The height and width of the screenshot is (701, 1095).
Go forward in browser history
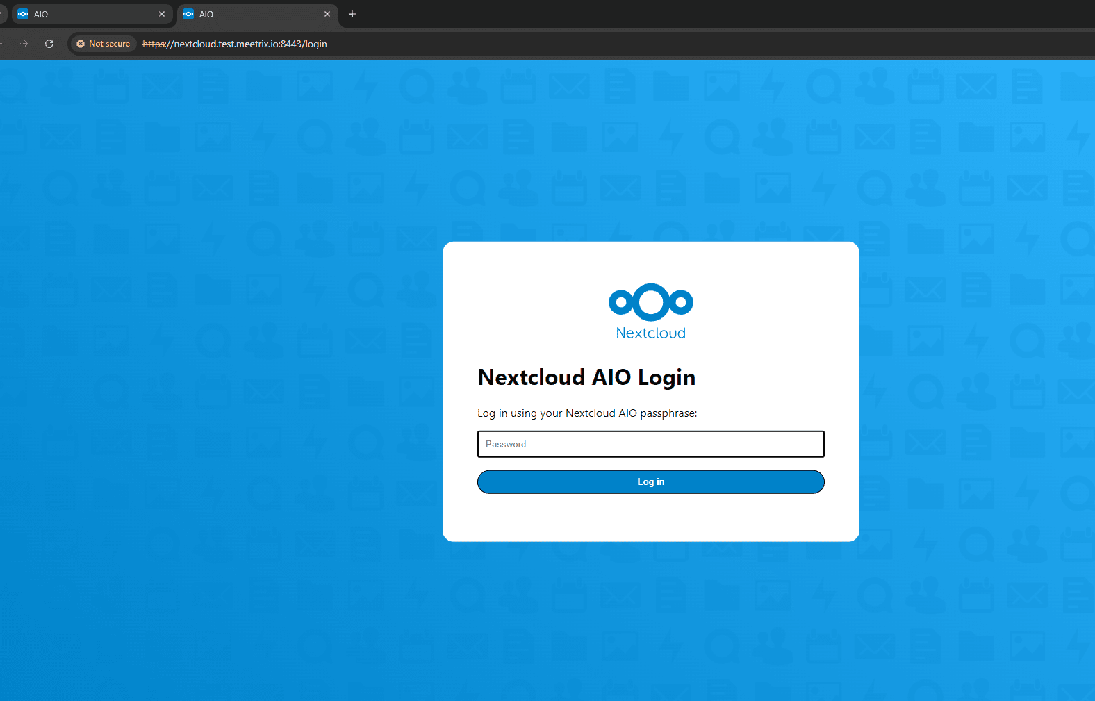pyautogui.click(x=24, y=44)
